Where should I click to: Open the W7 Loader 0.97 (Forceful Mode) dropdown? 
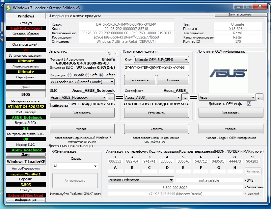(82, 82)
